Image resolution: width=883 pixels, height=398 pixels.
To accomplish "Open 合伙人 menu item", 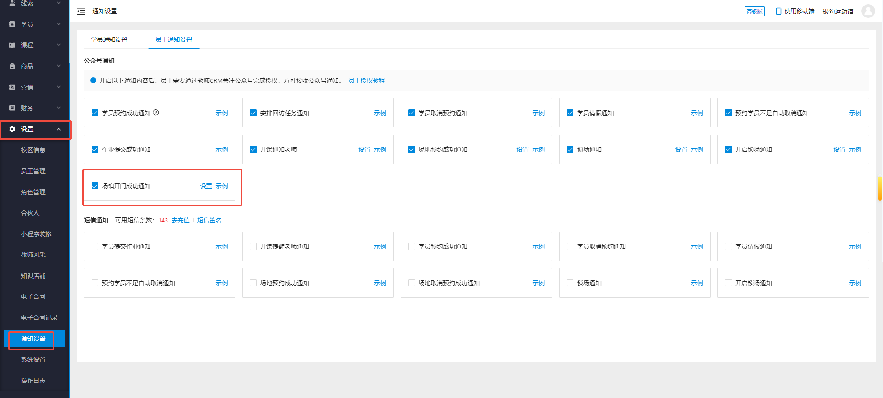I will 30,213.
